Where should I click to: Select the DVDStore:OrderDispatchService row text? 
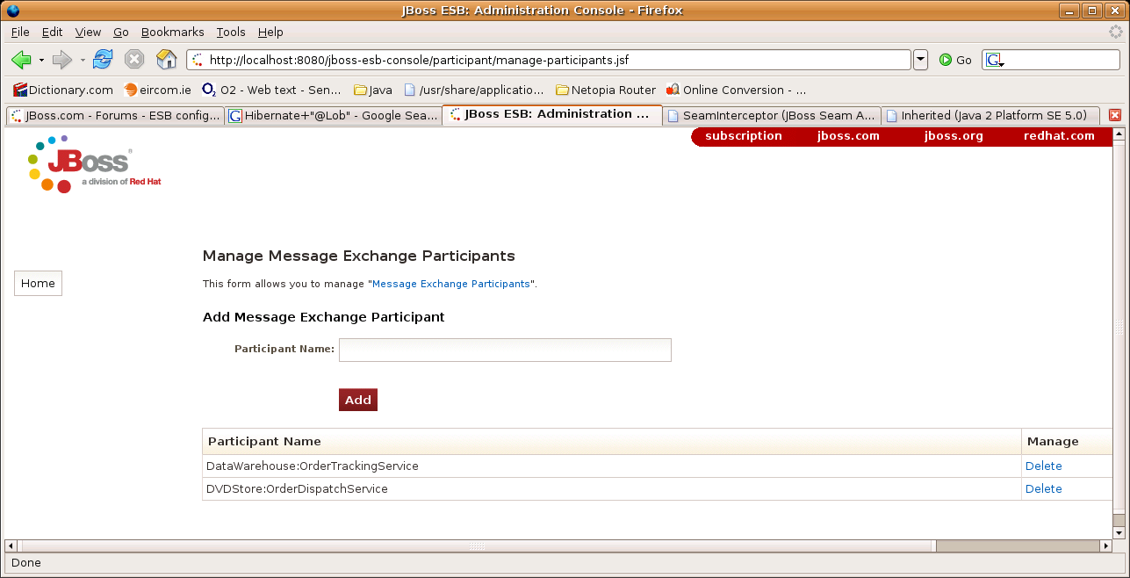point(297,488)
